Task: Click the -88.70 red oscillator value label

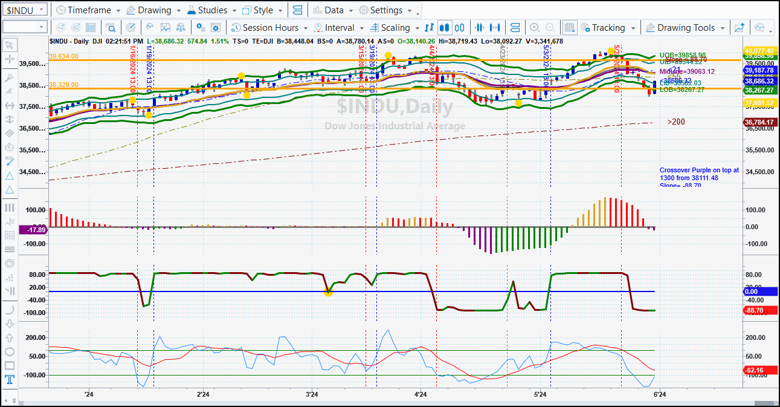Action: 759,310
